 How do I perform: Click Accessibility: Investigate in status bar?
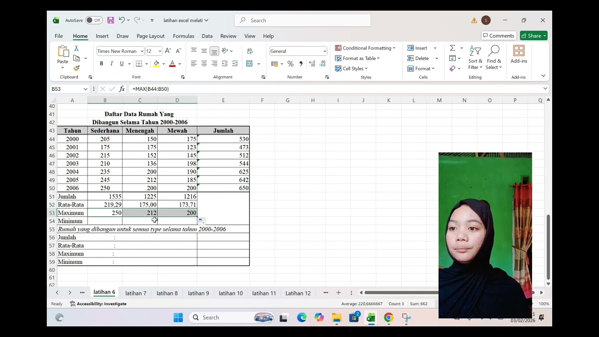(x=98, y=304)
